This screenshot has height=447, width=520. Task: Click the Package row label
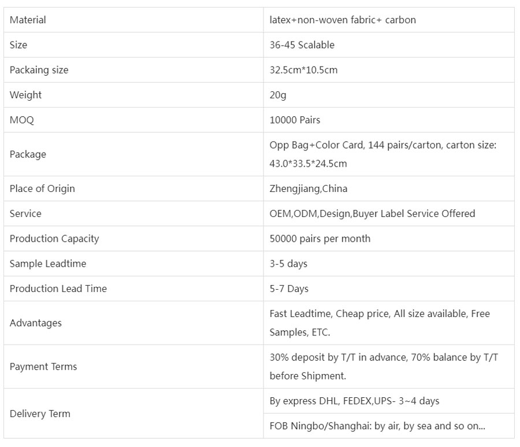pos(28,154)
